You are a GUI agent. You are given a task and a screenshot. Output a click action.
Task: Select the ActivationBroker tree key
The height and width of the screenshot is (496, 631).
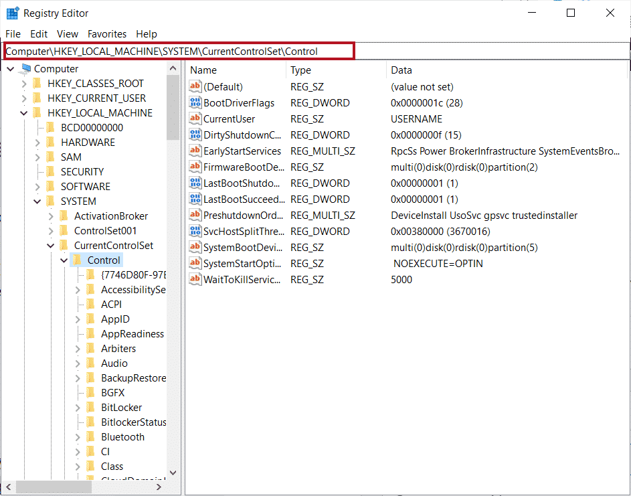point(111,216)
